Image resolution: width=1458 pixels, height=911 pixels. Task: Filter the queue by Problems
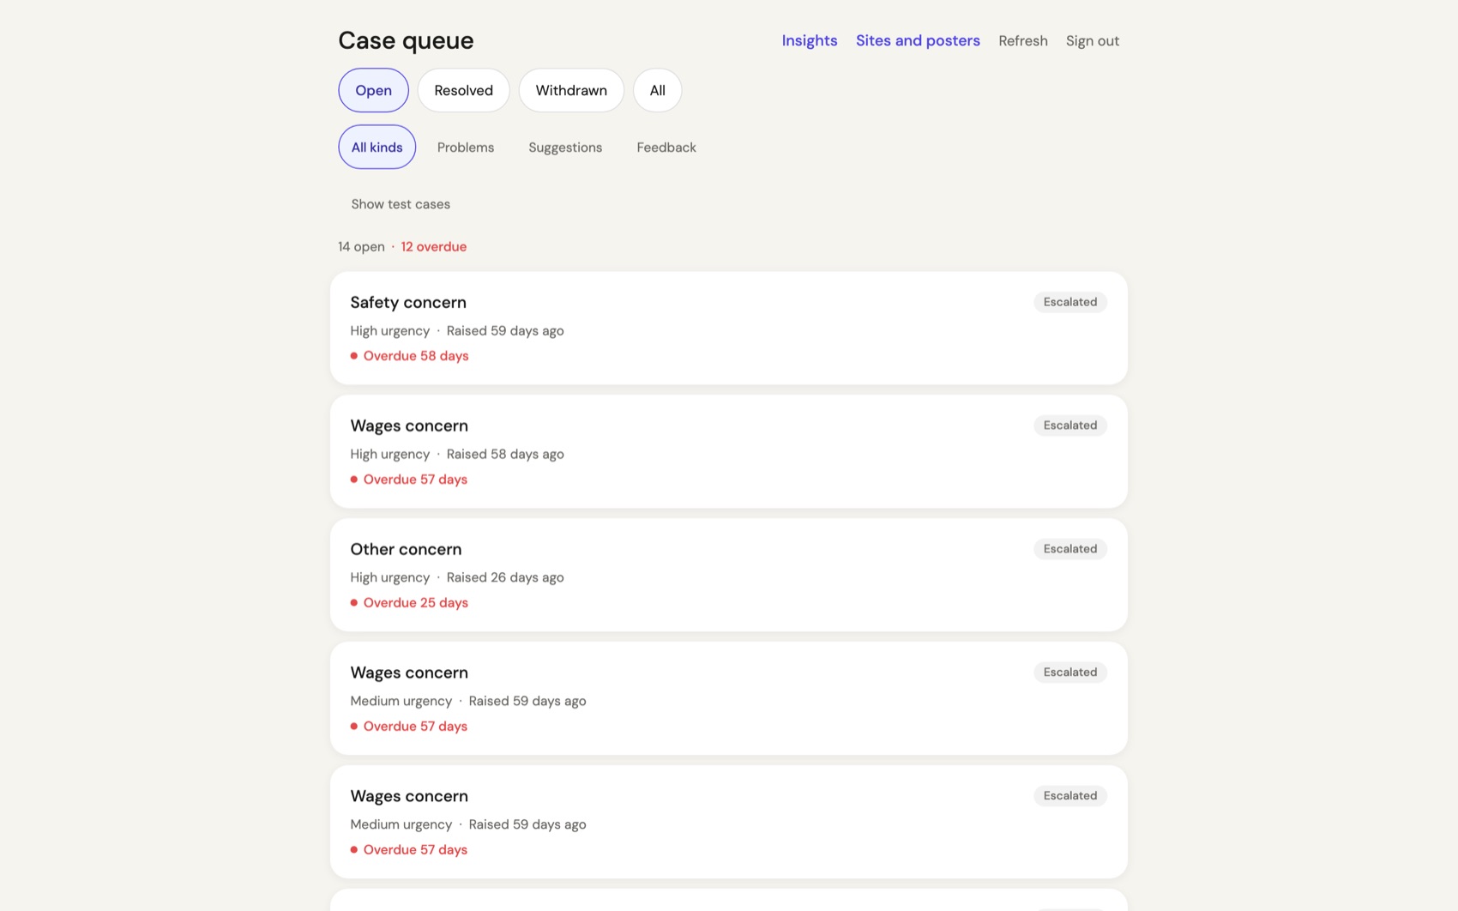pyautogui.click(x=466, y=147)
